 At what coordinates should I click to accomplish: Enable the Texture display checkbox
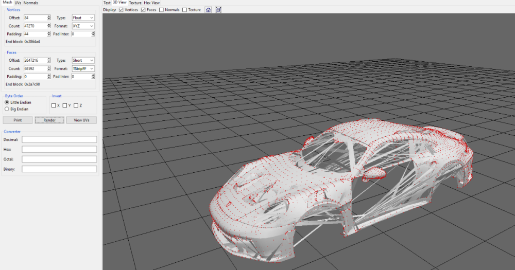click(x=185, y=10)
